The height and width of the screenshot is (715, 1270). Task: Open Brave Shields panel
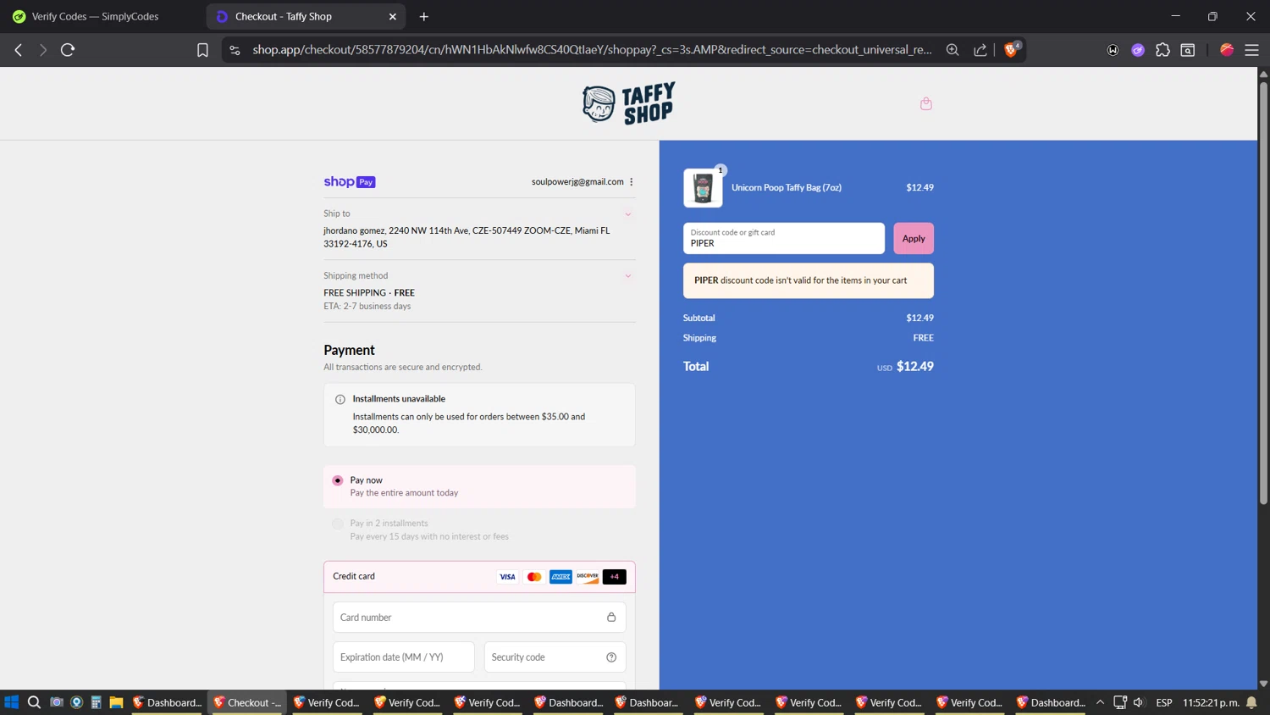click(1011, 49)
